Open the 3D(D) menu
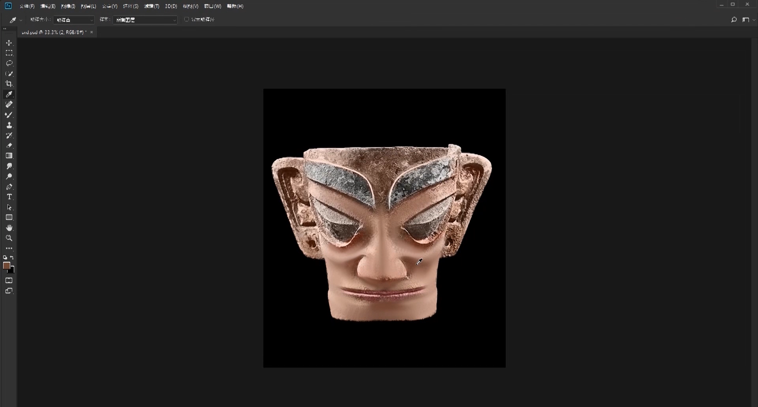Viewport: 758px width, 407px height. click(171, 6)
